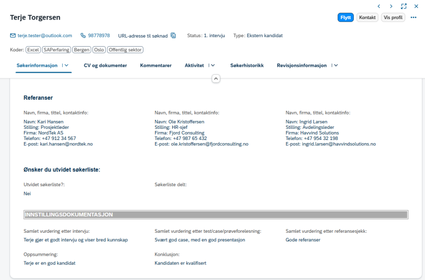The image size is (425, 280).
Task: Go to next candidate arrow
Action: (x=391, y=6)
